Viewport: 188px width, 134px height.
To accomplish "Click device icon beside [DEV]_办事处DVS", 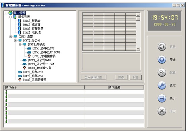I will (29, 48).
